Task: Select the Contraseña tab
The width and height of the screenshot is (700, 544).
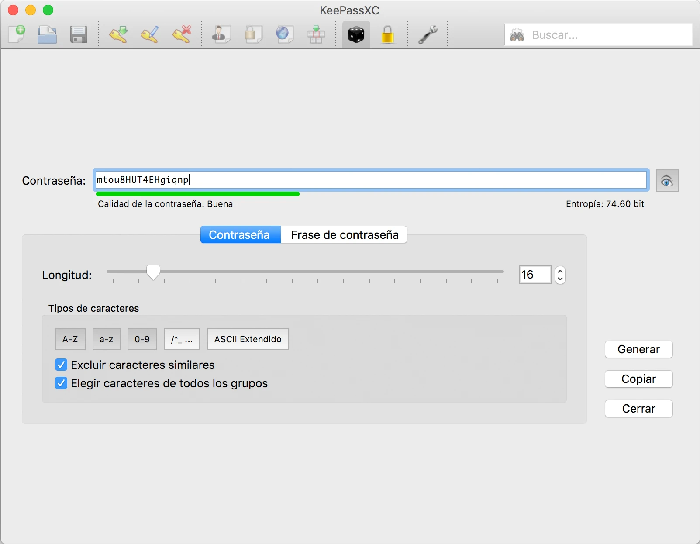Action: click(x=240, y=235)
